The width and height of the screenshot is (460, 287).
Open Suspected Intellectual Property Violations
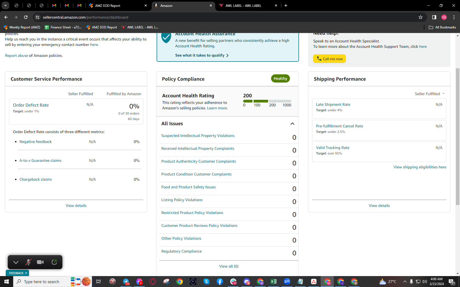point(198,136)
